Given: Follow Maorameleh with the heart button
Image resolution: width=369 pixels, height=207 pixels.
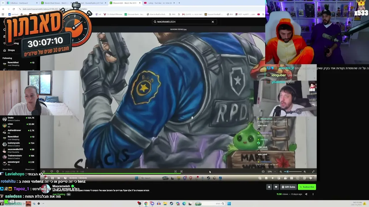Looking at the screenshot, I should click(x=276, y=187).
